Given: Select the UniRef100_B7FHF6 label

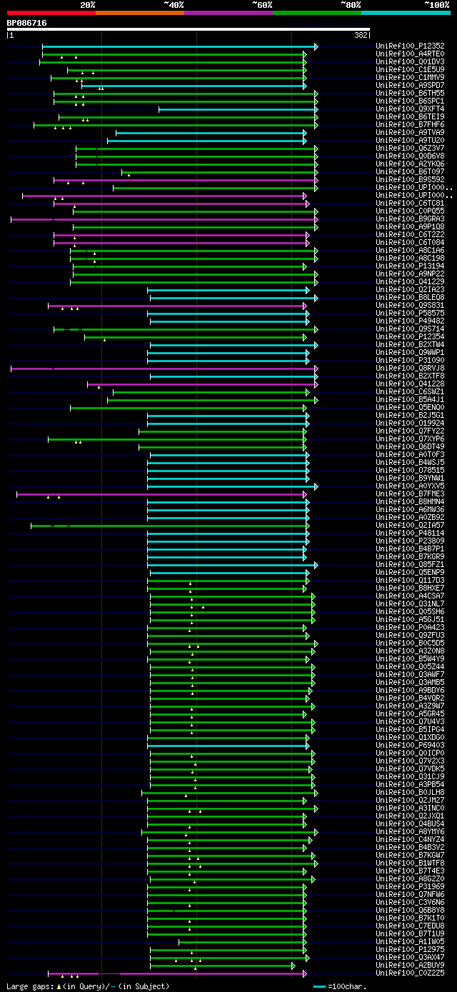Looking at the screenshot, I should pos(410,124).
